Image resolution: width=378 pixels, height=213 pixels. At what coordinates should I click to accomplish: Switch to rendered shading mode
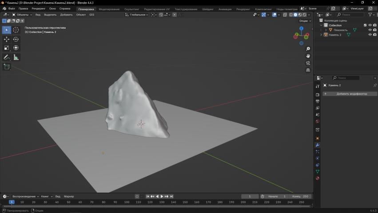click(x=304, y=15)
